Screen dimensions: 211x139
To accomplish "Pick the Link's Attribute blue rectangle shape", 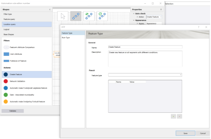I will point(6,54).
